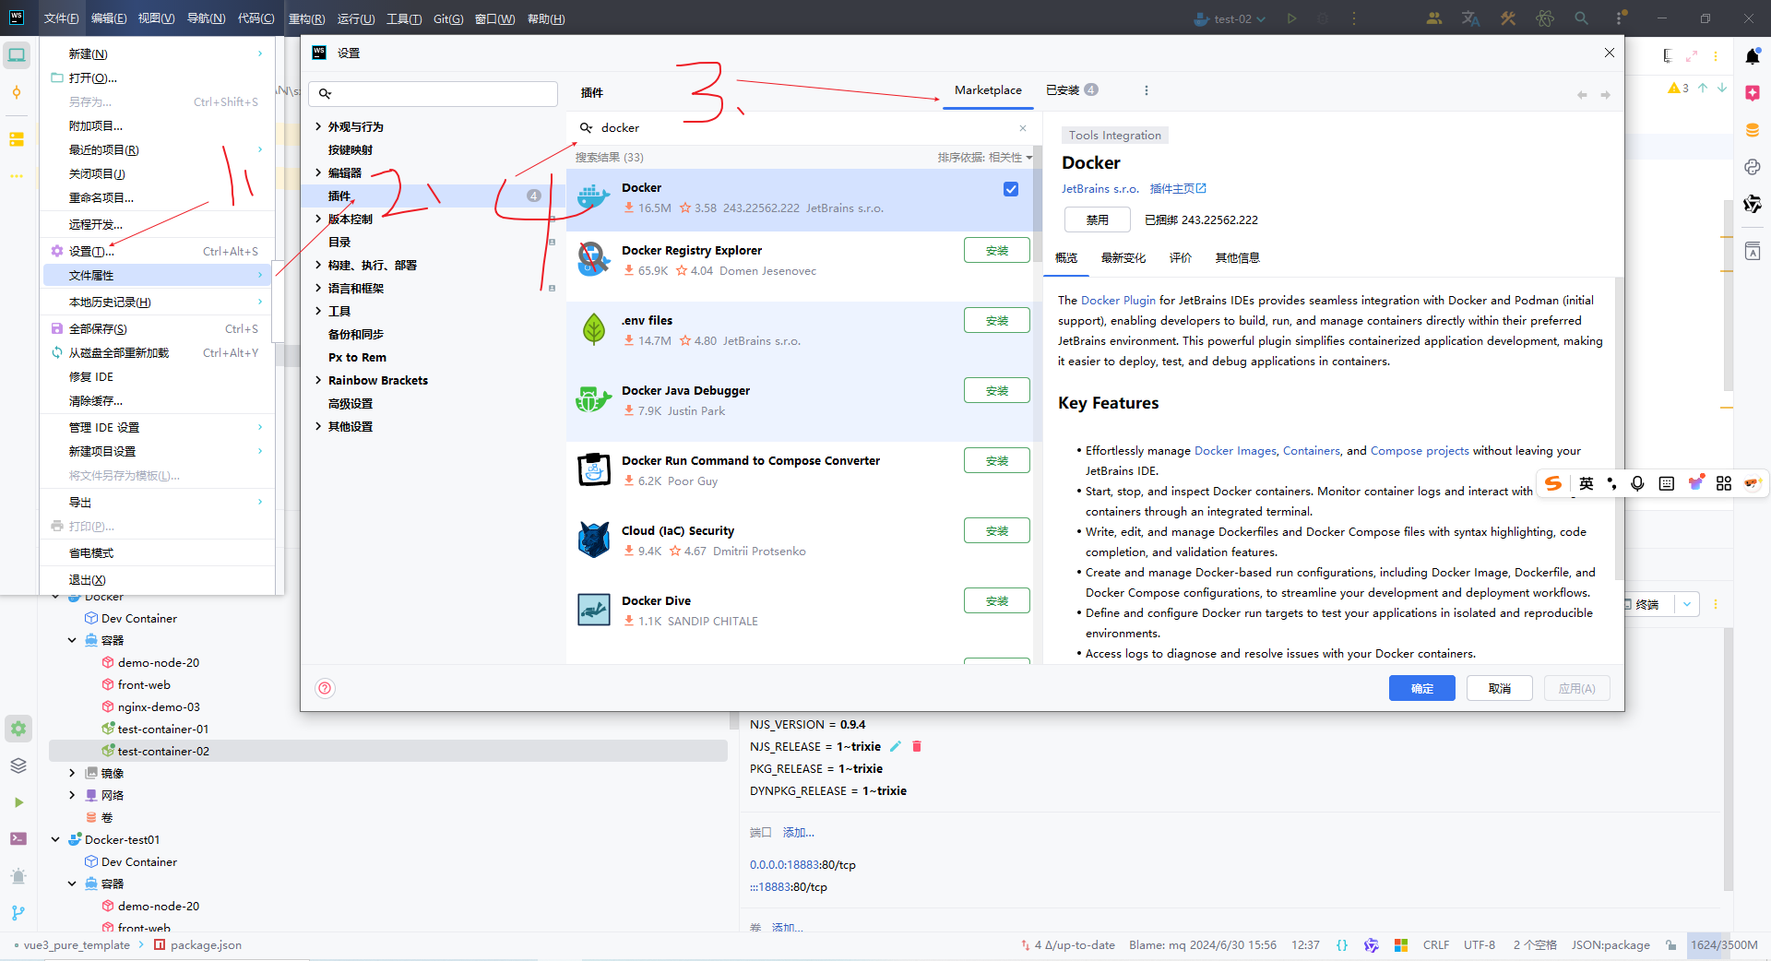Open the Commit tool window icon

(17, 92)
